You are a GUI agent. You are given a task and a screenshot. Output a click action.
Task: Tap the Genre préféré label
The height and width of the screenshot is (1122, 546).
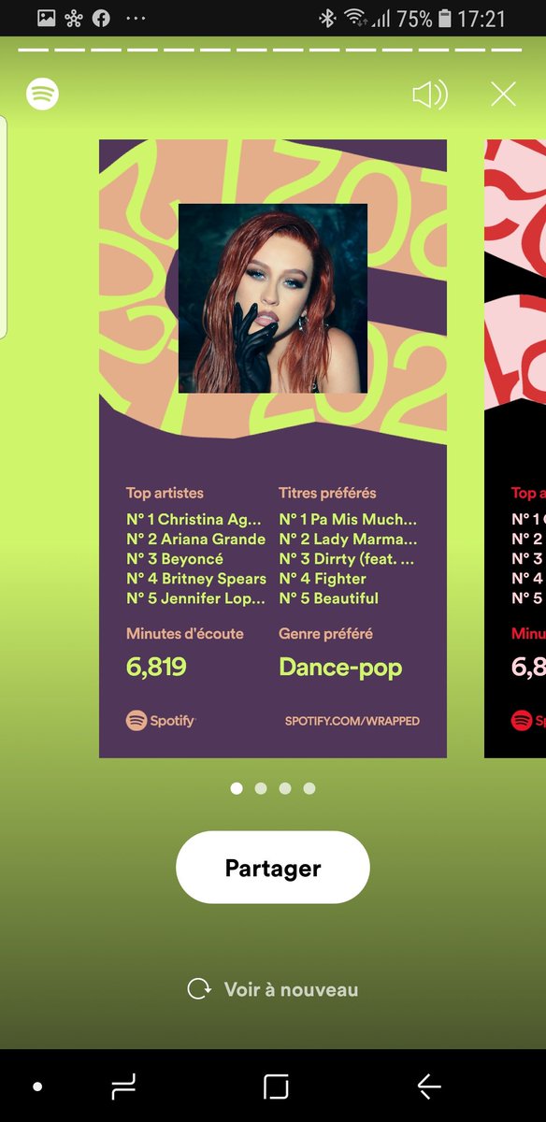pyautogui.click(x=325, y=634)
